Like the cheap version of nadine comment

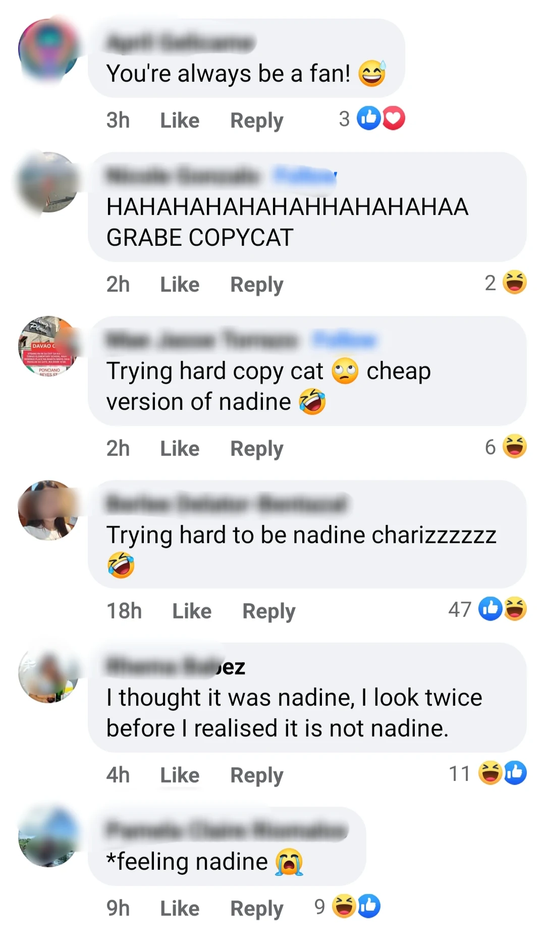(180, 449)
